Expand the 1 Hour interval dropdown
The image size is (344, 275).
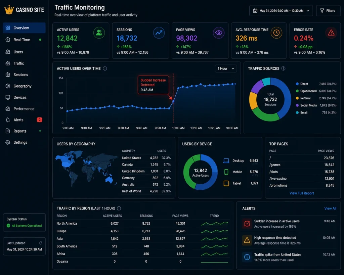(x=226, y=68)
